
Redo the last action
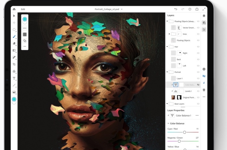(183, 9)
